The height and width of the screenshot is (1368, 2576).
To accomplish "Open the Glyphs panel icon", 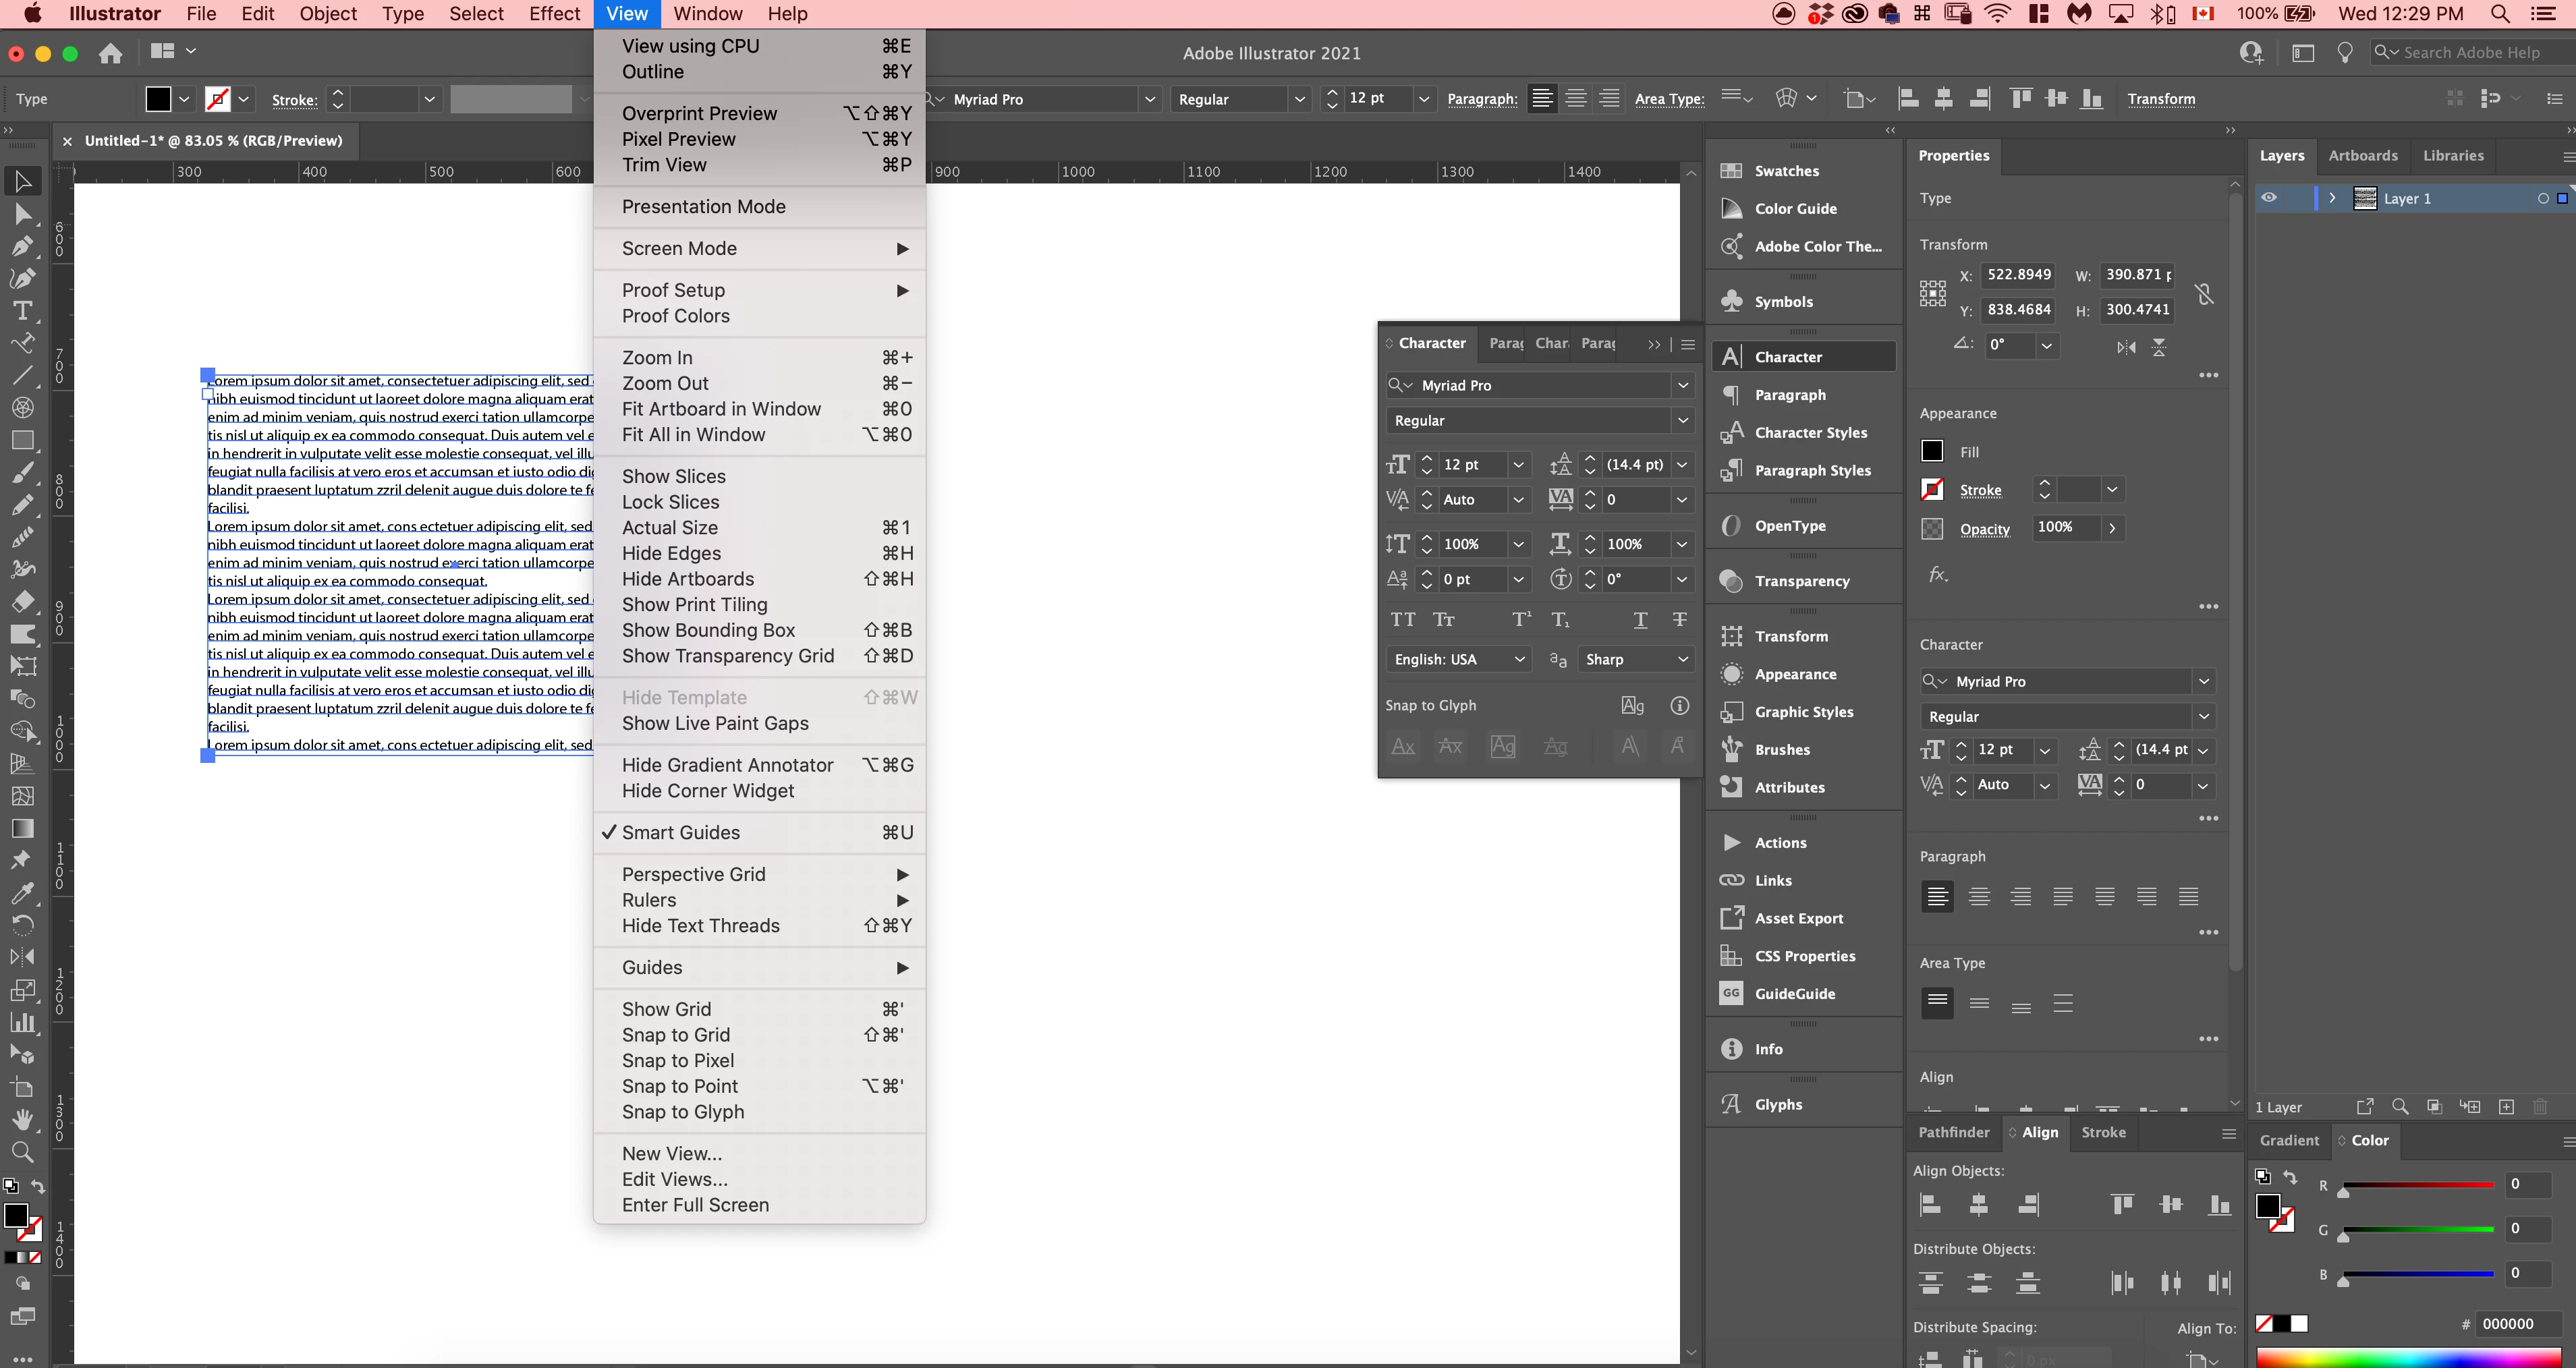I will (1731, 1104).
